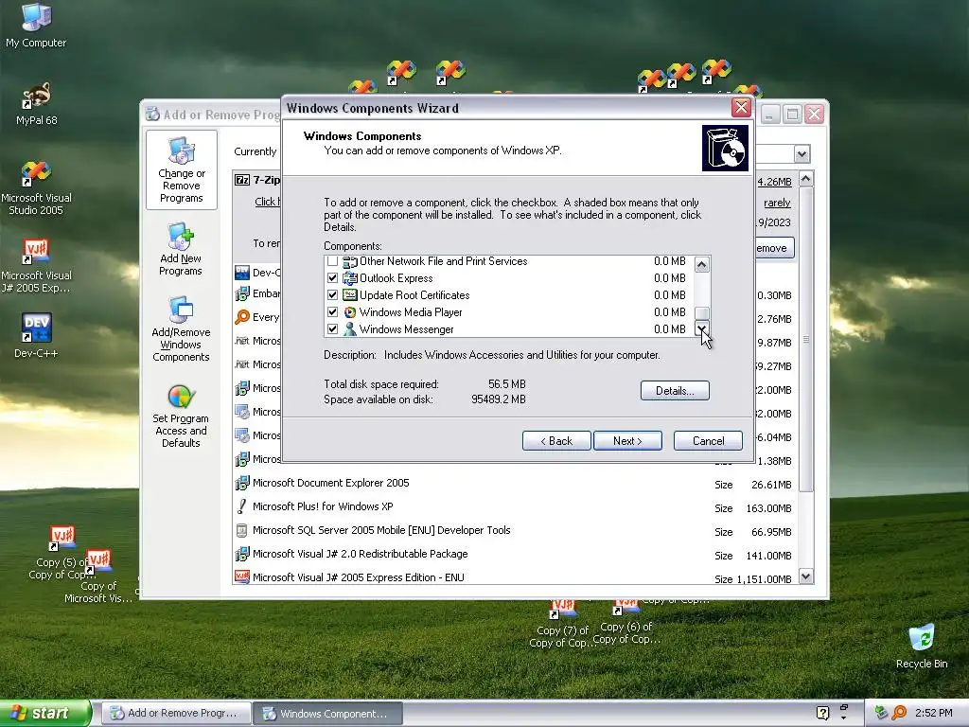This screenshot has height=727, width=969.
Task: Click Microsoft SQL Server 2005 Mobile icon
Action: [241, 530]
